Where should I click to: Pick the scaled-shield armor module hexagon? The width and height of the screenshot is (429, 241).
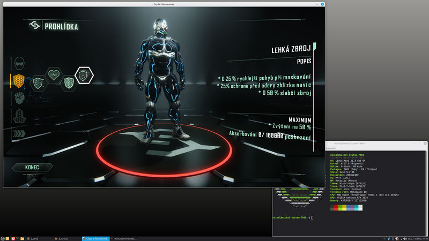[69, 83]
